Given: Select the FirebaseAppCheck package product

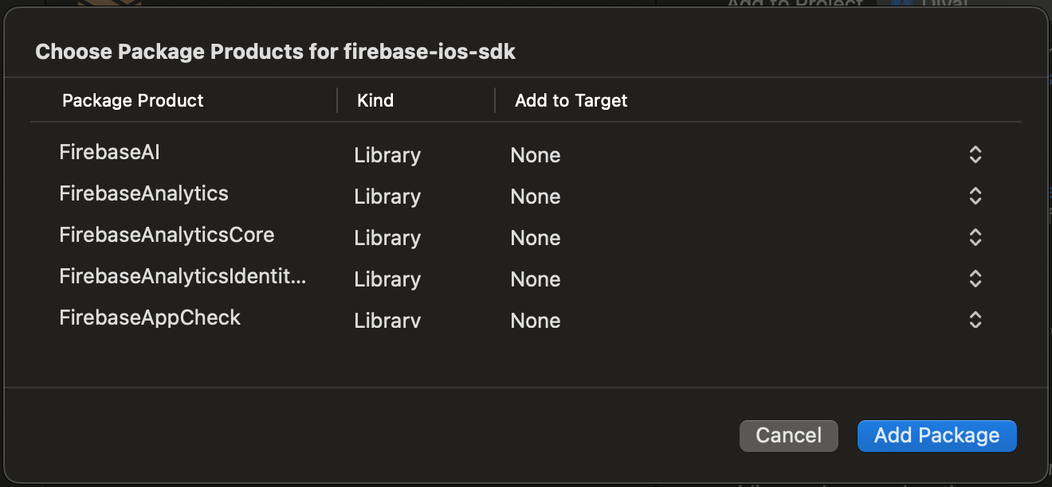Looking at the screenshot, I should [x=150, y=318].
